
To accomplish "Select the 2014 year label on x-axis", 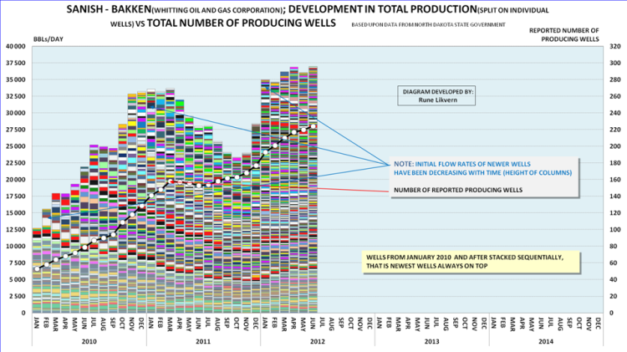I will click(545, 342).
